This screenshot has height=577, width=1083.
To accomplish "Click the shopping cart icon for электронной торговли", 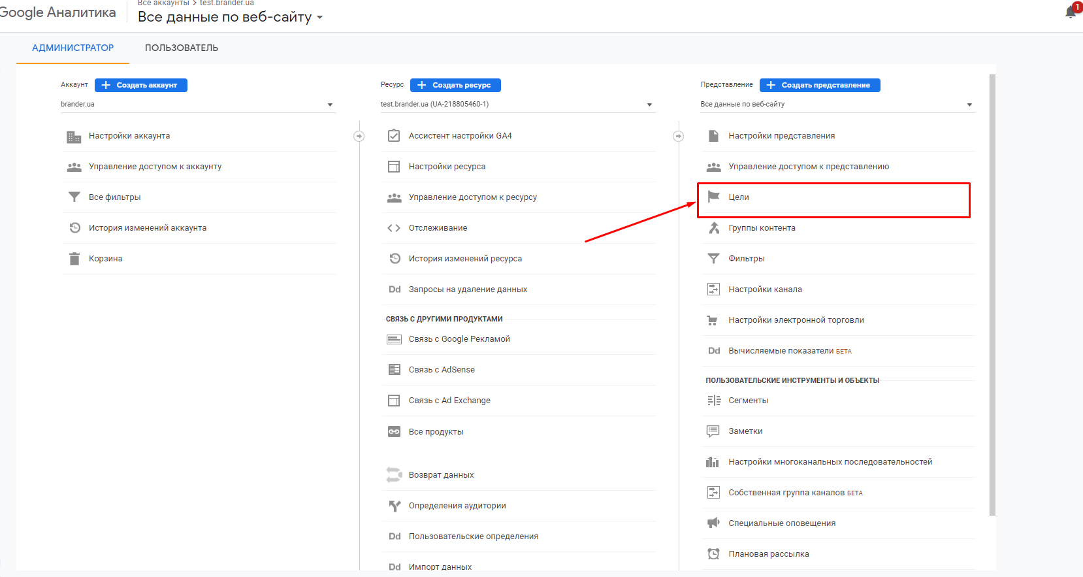I will pyautogui.click(x=713, y=320).
